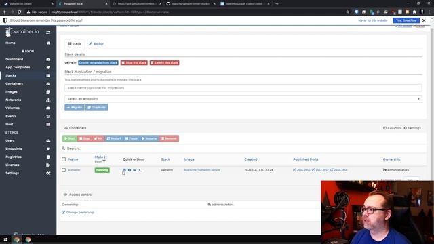Open App Templates in the sidebar
This screenshot has height=244, width=434.
(18, 68)
